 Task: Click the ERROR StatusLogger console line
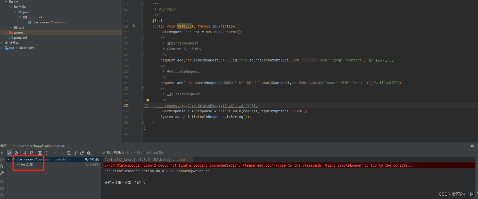coord(259,165)
